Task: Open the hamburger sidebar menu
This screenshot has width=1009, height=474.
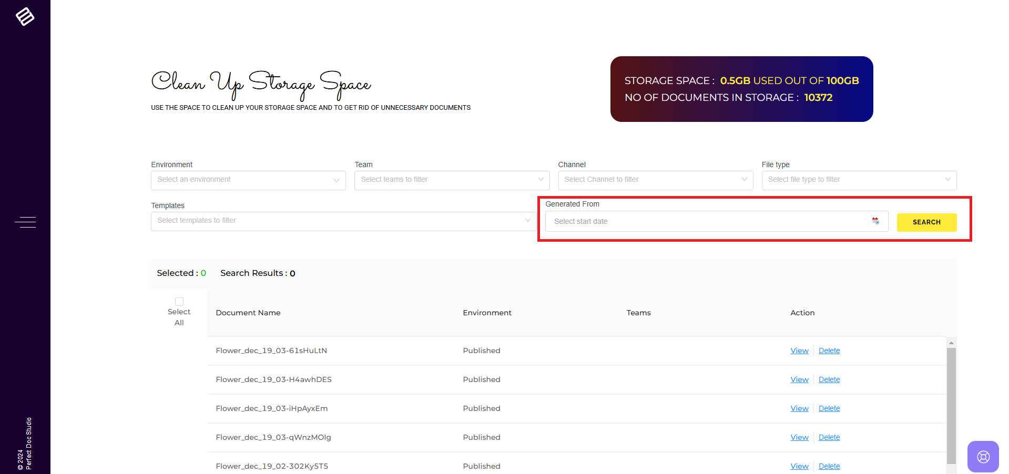Action: [25, 222]
